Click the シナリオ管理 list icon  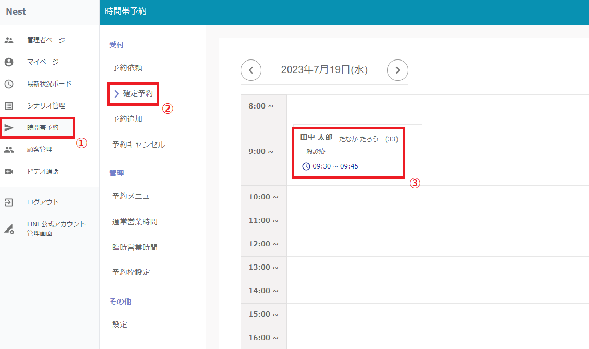coord(9,106)
